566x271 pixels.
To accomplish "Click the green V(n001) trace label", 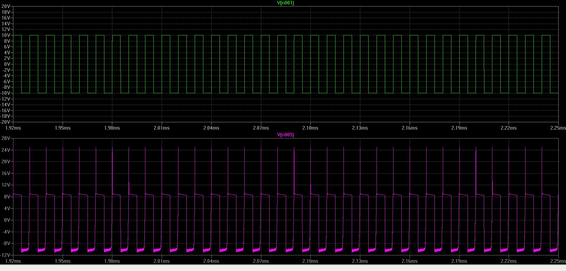I will (x=285, y=3).
